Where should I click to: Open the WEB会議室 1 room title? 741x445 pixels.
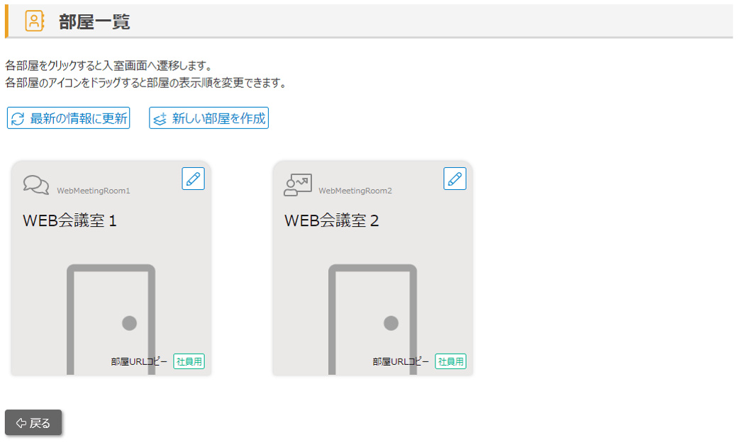[x=69, y=221]
